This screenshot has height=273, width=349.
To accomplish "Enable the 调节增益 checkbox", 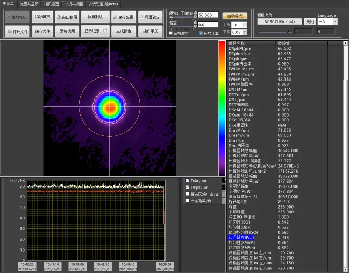I will (x=170, y=33).
